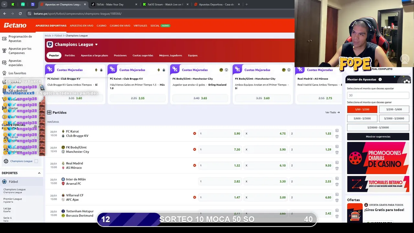The image size is (414, 233).
Task: Click the bet amount input field
Action: click(x=378, y=95)
